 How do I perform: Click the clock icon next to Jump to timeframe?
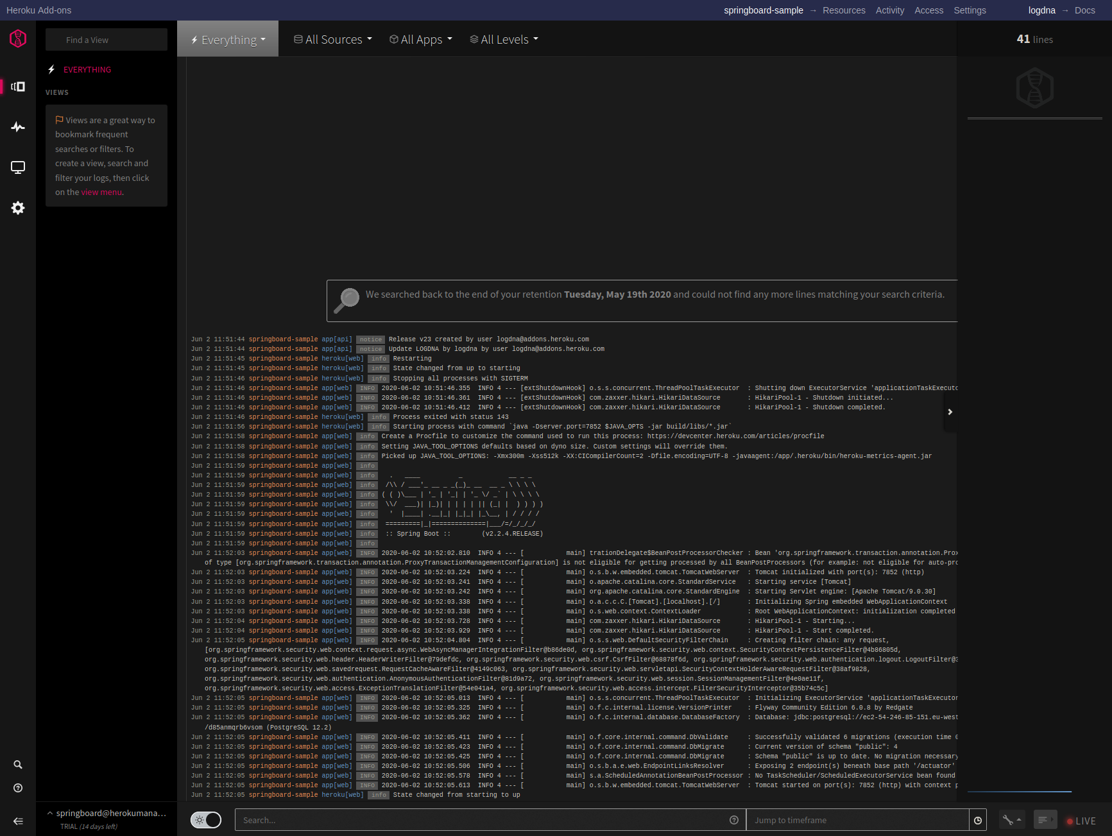click(978, 820)
